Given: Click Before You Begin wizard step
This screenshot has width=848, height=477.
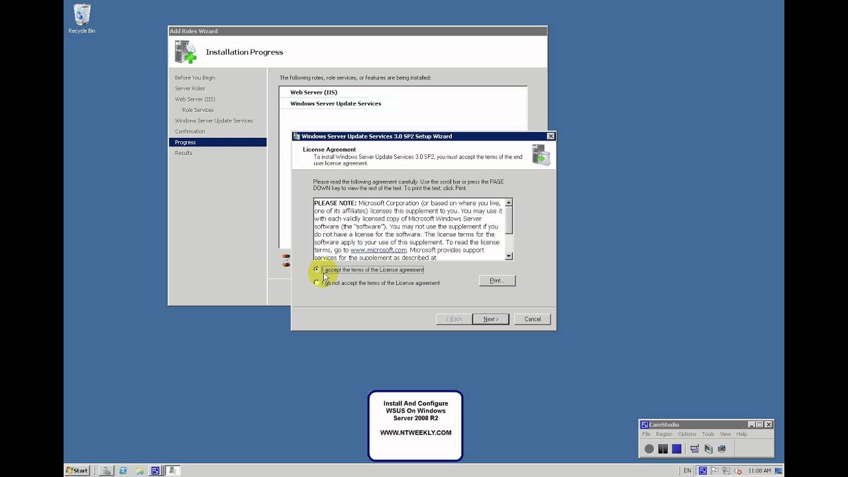Looking at the screenshot, I should pyautogui.click(x=195, y=78).
